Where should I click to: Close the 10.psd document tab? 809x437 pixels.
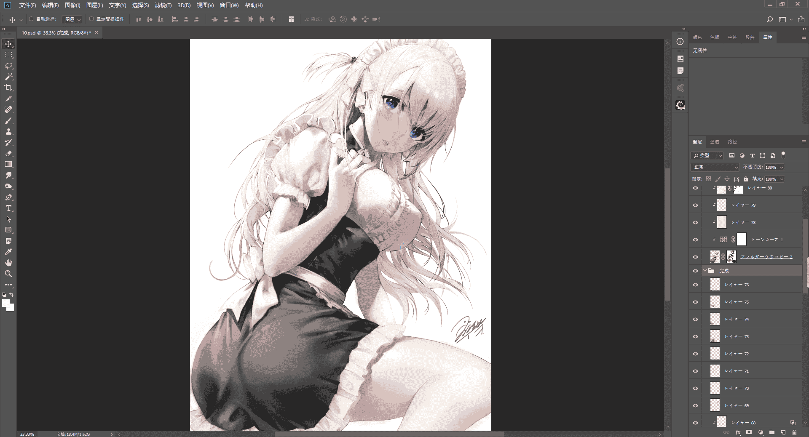tap(96, 32)
